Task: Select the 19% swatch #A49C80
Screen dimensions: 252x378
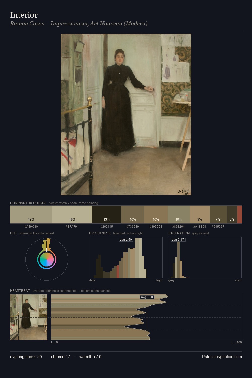Action: click(31, 214)
